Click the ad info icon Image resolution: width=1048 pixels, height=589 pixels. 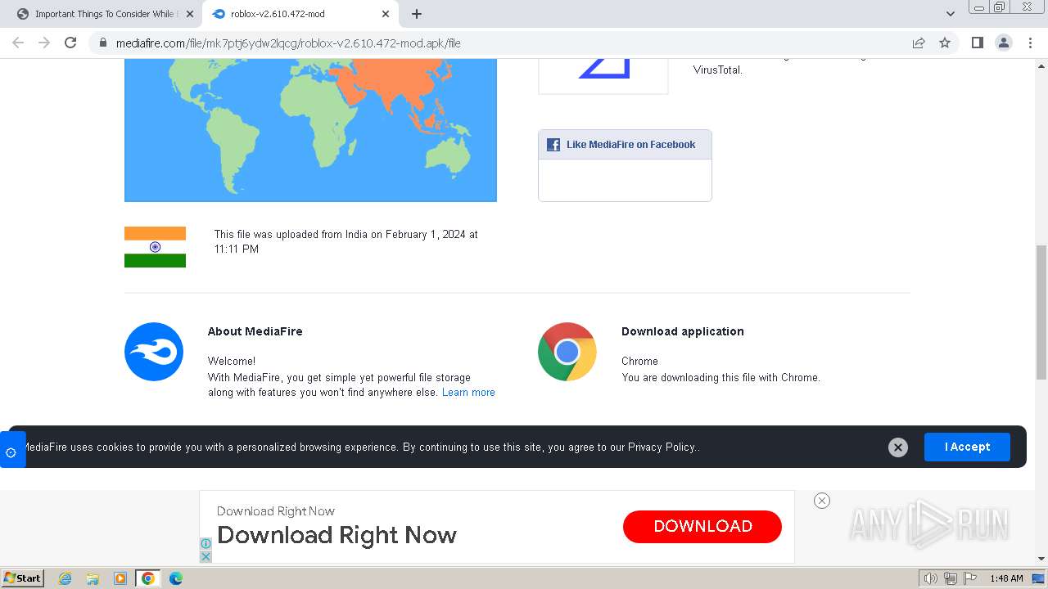pos(206,543)
